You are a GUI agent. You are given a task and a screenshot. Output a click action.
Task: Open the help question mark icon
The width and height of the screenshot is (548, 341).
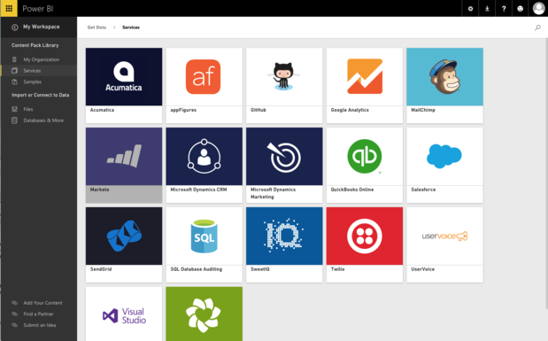click(x=504, y=9)
